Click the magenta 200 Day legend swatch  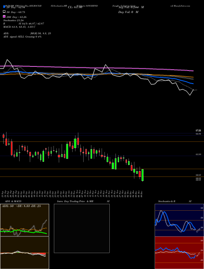pyautogui.click(x=4, y=16)
